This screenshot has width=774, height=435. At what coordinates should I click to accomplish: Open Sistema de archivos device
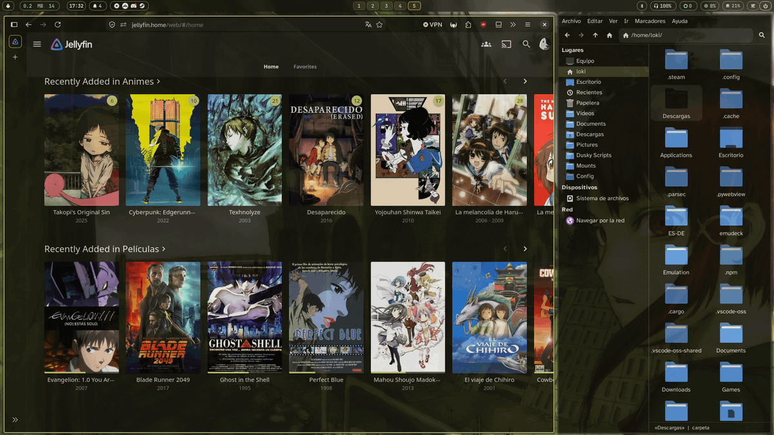(x=604, y=198)
